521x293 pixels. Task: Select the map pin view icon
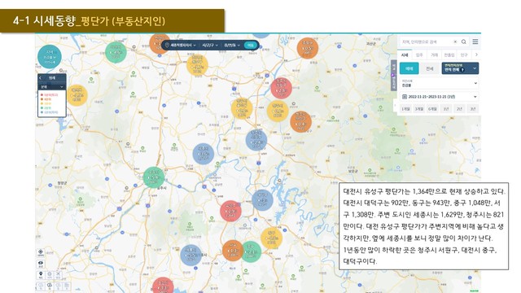[x=41, y=275]
